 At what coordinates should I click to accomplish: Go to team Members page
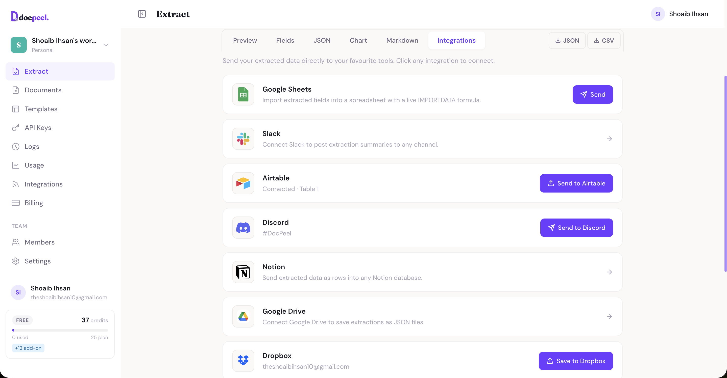pyautogui.click(x=60, y=242)
